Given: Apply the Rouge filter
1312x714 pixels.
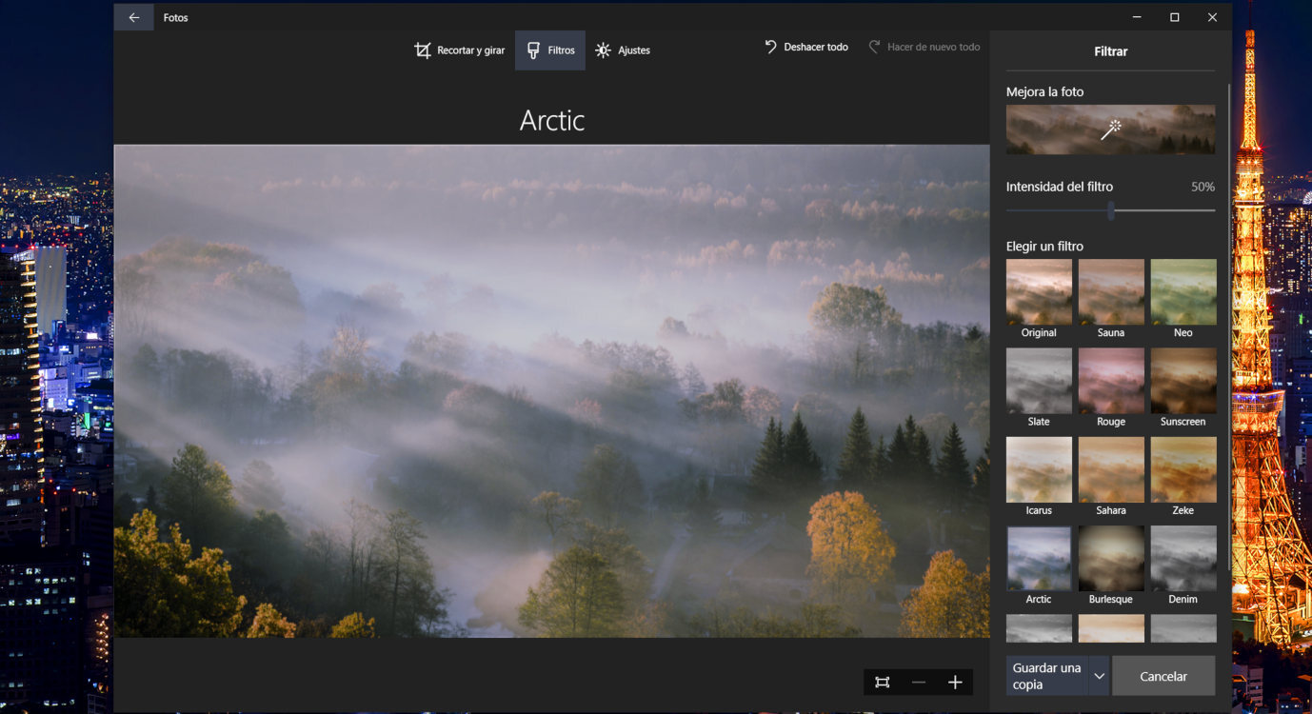Looking at the screenshot, I should tap(1110, 380).
